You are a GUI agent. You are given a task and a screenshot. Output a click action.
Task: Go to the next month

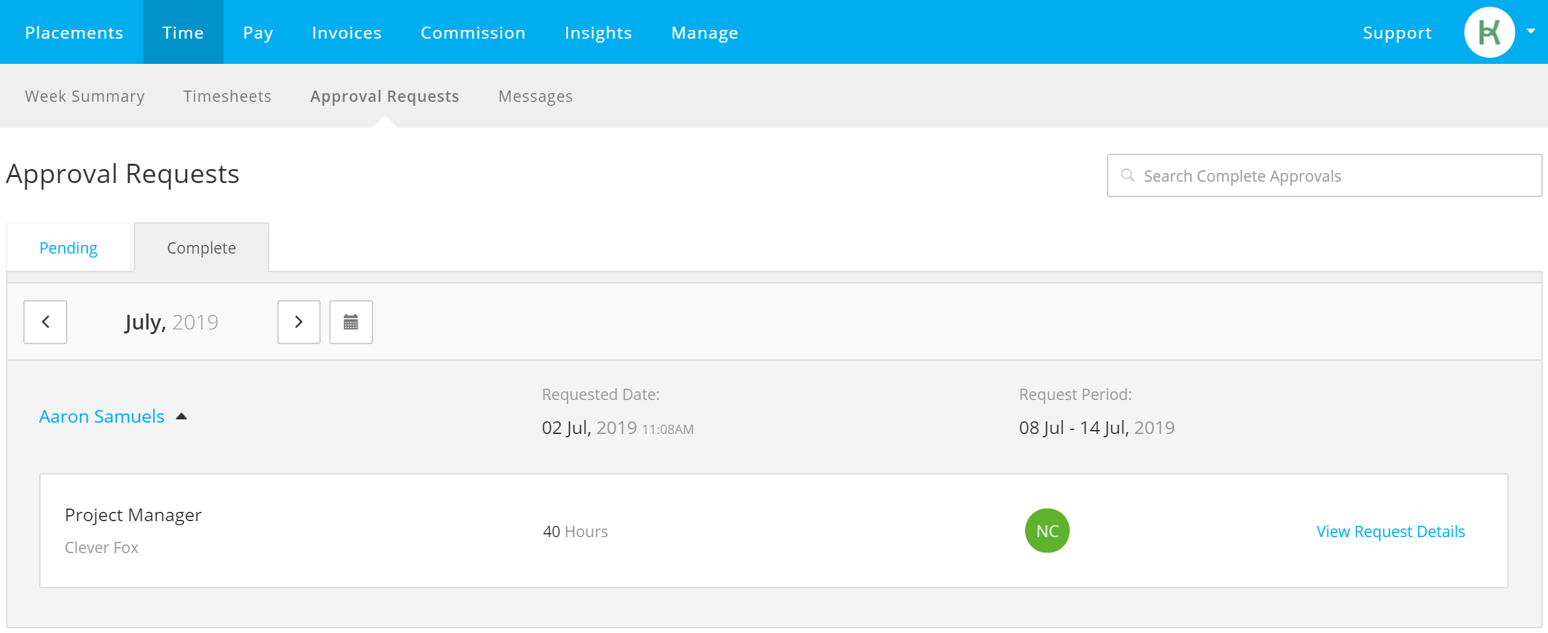click(x=299, y=322)
